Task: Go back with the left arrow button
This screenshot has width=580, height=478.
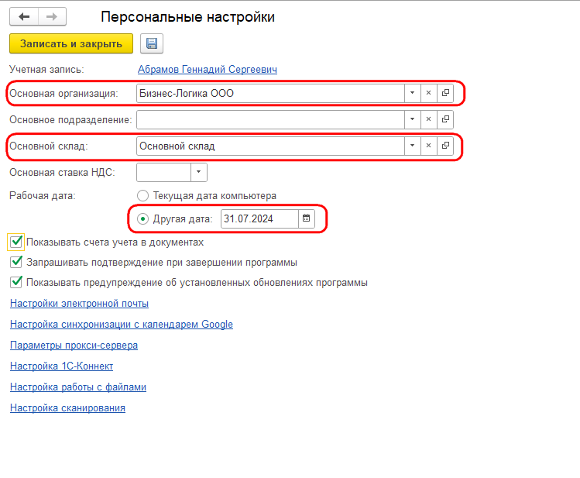Action: (24, 16)
